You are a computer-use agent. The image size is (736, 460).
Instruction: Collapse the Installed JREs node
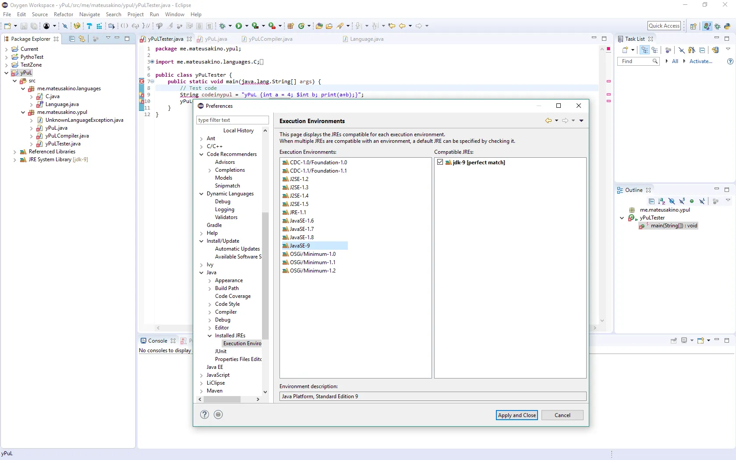[210, 336]
